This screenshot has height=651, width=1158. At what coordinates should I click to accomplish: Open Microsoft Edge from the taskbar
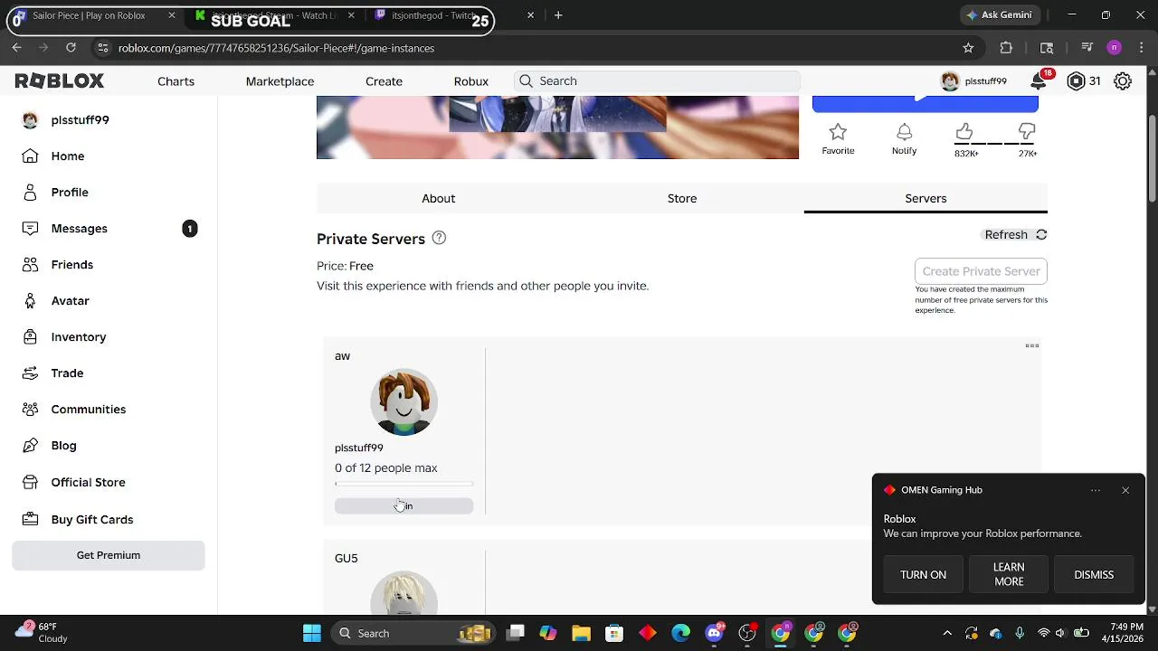(681, 633)
